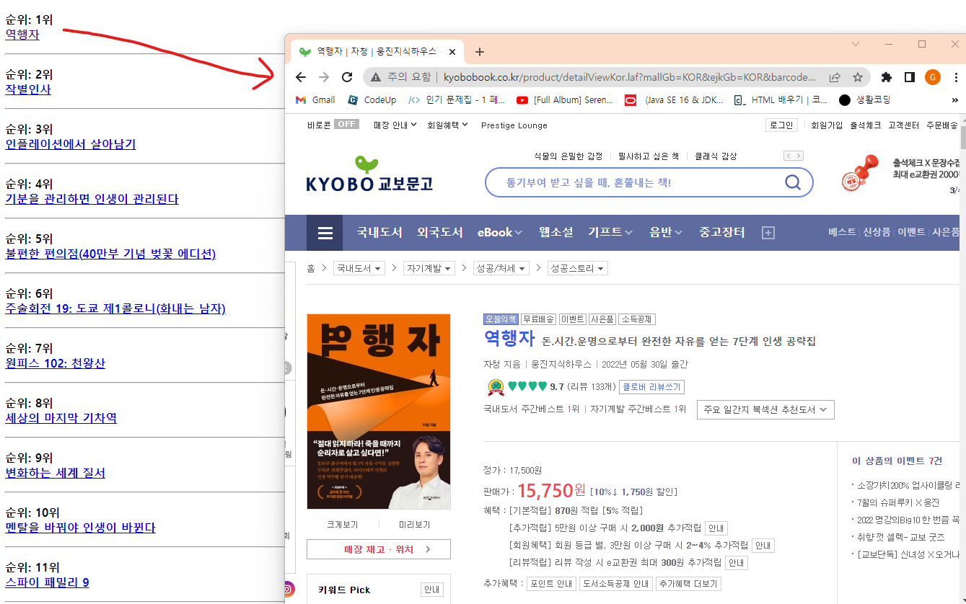This screenshot has height=604, width=966.
Task: Click the 역행자 book cover image
Action: [379, 412]
